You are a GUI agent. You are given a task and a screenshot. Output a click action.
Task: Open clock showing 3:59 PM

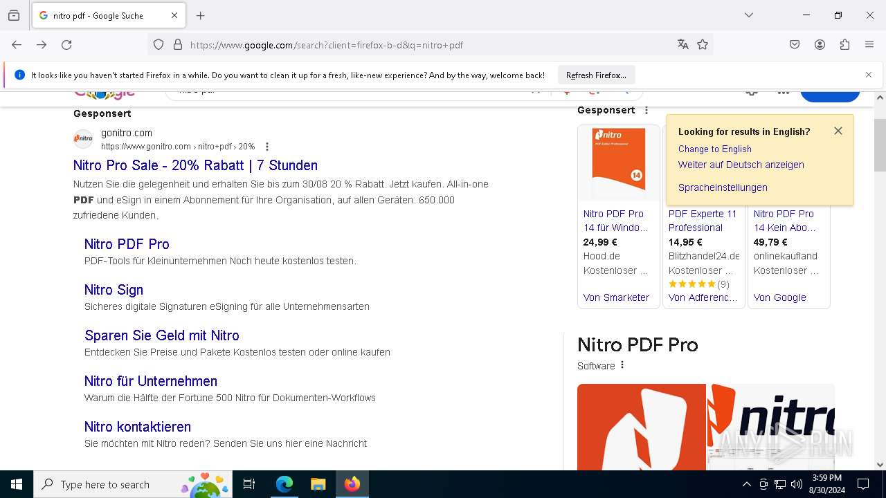pos(826,484)
